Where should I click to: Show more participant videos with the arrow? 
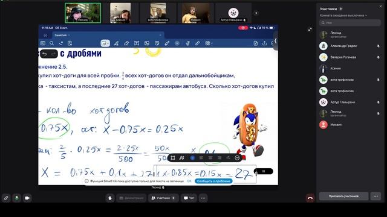pyautogui.click(x=256, y=13)
